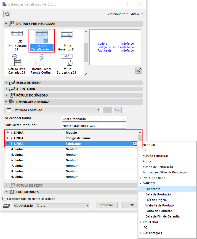
Task: Select the Rótulo Alçado 21 label type
Action: [17, 41]
